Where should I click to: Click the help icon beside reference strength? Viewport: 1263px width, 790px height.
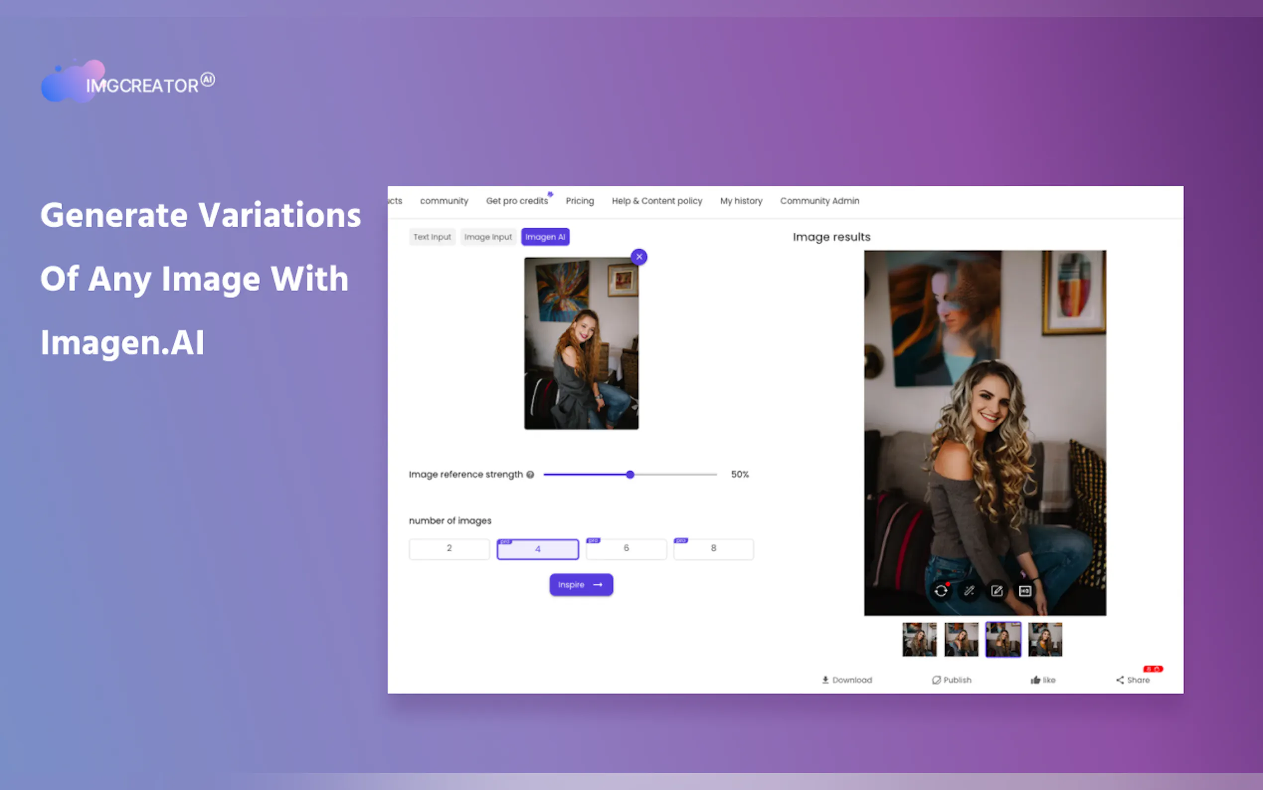click(x=530, y=475)
